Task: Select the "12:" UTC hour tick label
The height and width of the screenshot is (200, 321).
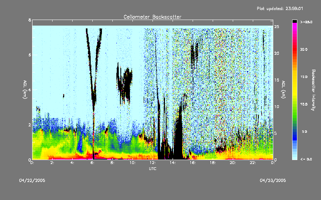Action: [x=152, y=163]
